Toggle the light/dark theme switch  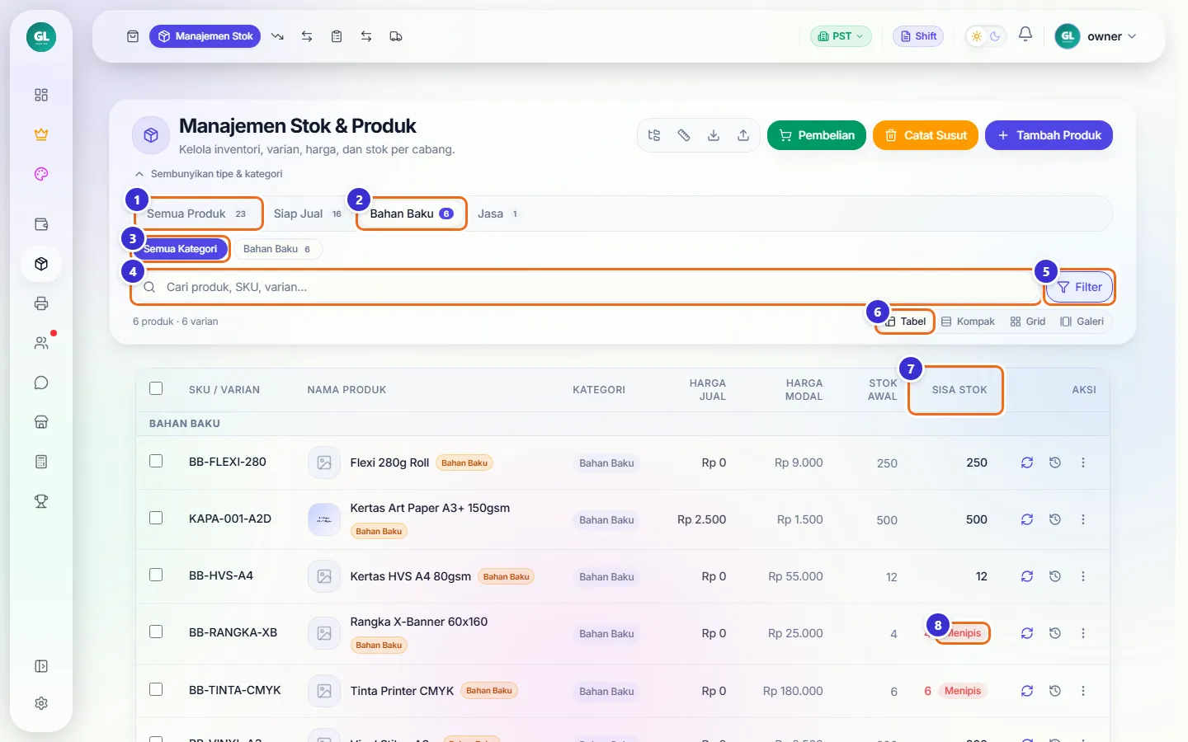pyautogui.click(x=986, y=36)
